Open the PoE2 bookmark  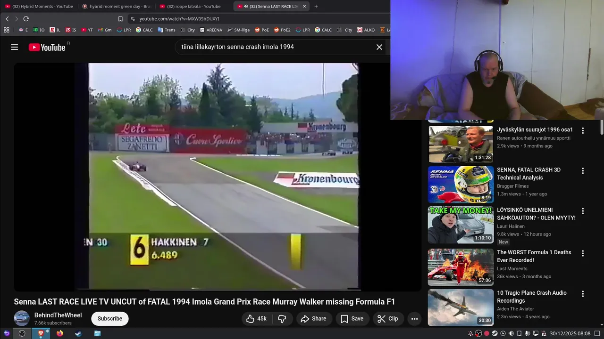coord(282,30)
